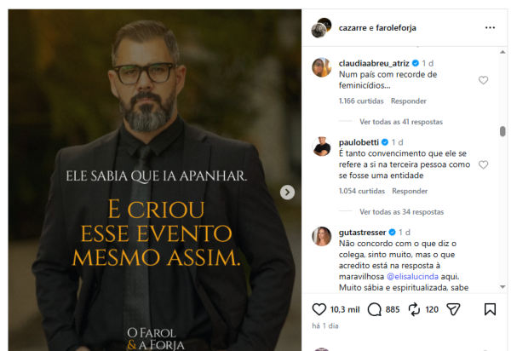The image size is (511, 351).
Task: Expand all 34 replies to paulobetti's comment
Action: 401,212
